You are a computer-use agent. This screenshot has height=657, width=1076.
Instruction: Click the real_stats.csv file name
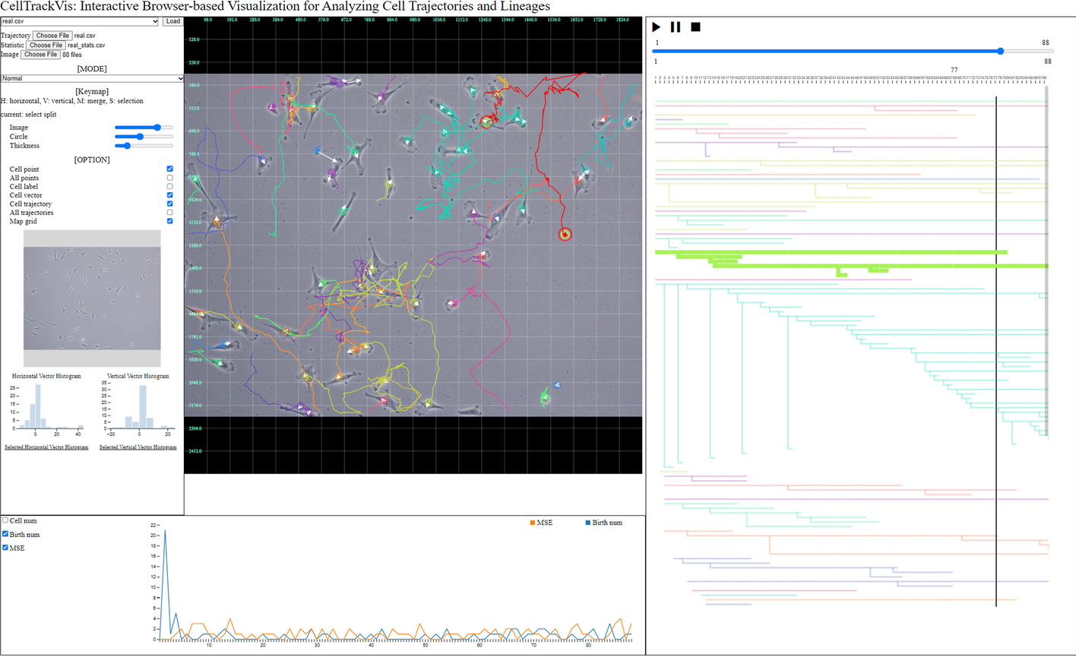pyautogui.click(x=87, y=46)
